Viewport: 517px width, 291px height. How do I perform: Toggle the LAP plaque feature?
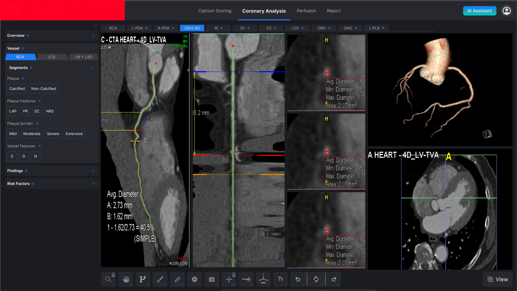click(13, 111)
